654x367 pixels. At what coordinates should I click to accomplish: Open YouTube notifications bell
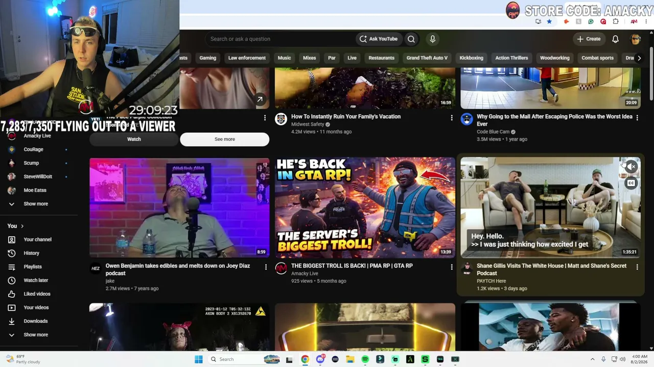point(615,39)
